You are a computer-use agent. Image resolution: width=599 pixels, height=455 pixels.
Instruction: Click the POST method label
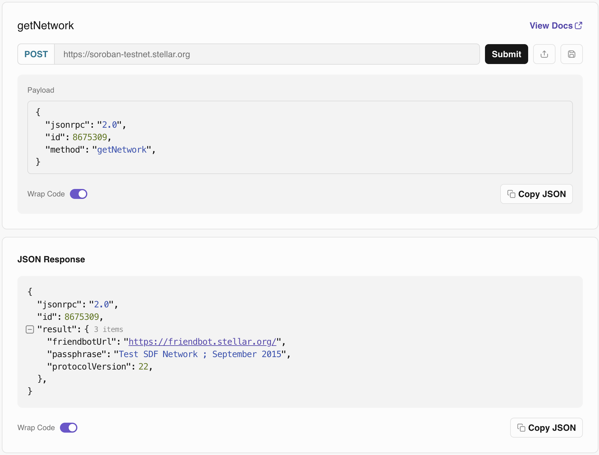coord(36,54)
